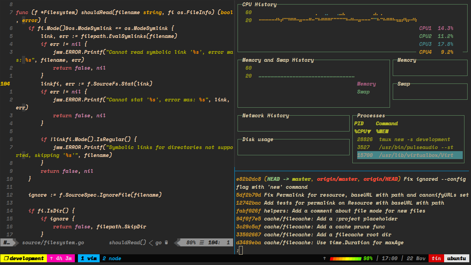Viewport: 471px width, 265px height.
Task: Click the 80% scroll position in vim statusline
Action: pos(191,243)
